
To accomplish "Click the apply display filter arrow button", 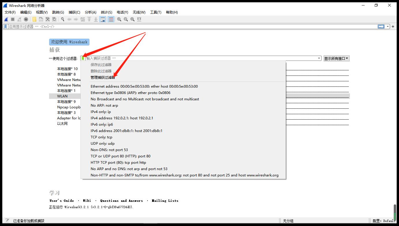I will click(x=381, y=27).
